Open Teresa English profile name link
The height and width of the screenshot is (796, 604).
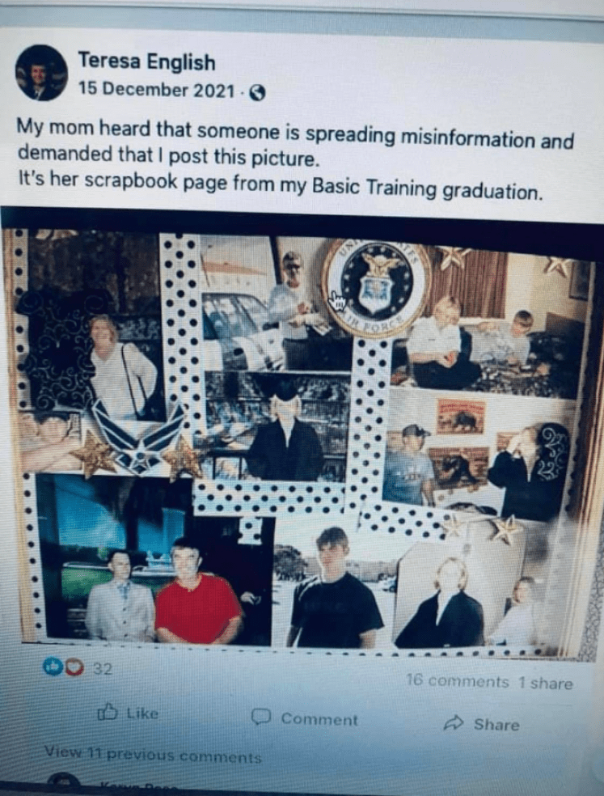tap(146, 62)
